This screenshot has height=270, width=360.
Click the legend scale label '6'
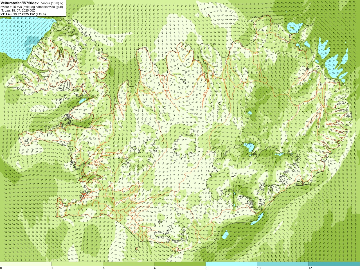coord(155,268)
